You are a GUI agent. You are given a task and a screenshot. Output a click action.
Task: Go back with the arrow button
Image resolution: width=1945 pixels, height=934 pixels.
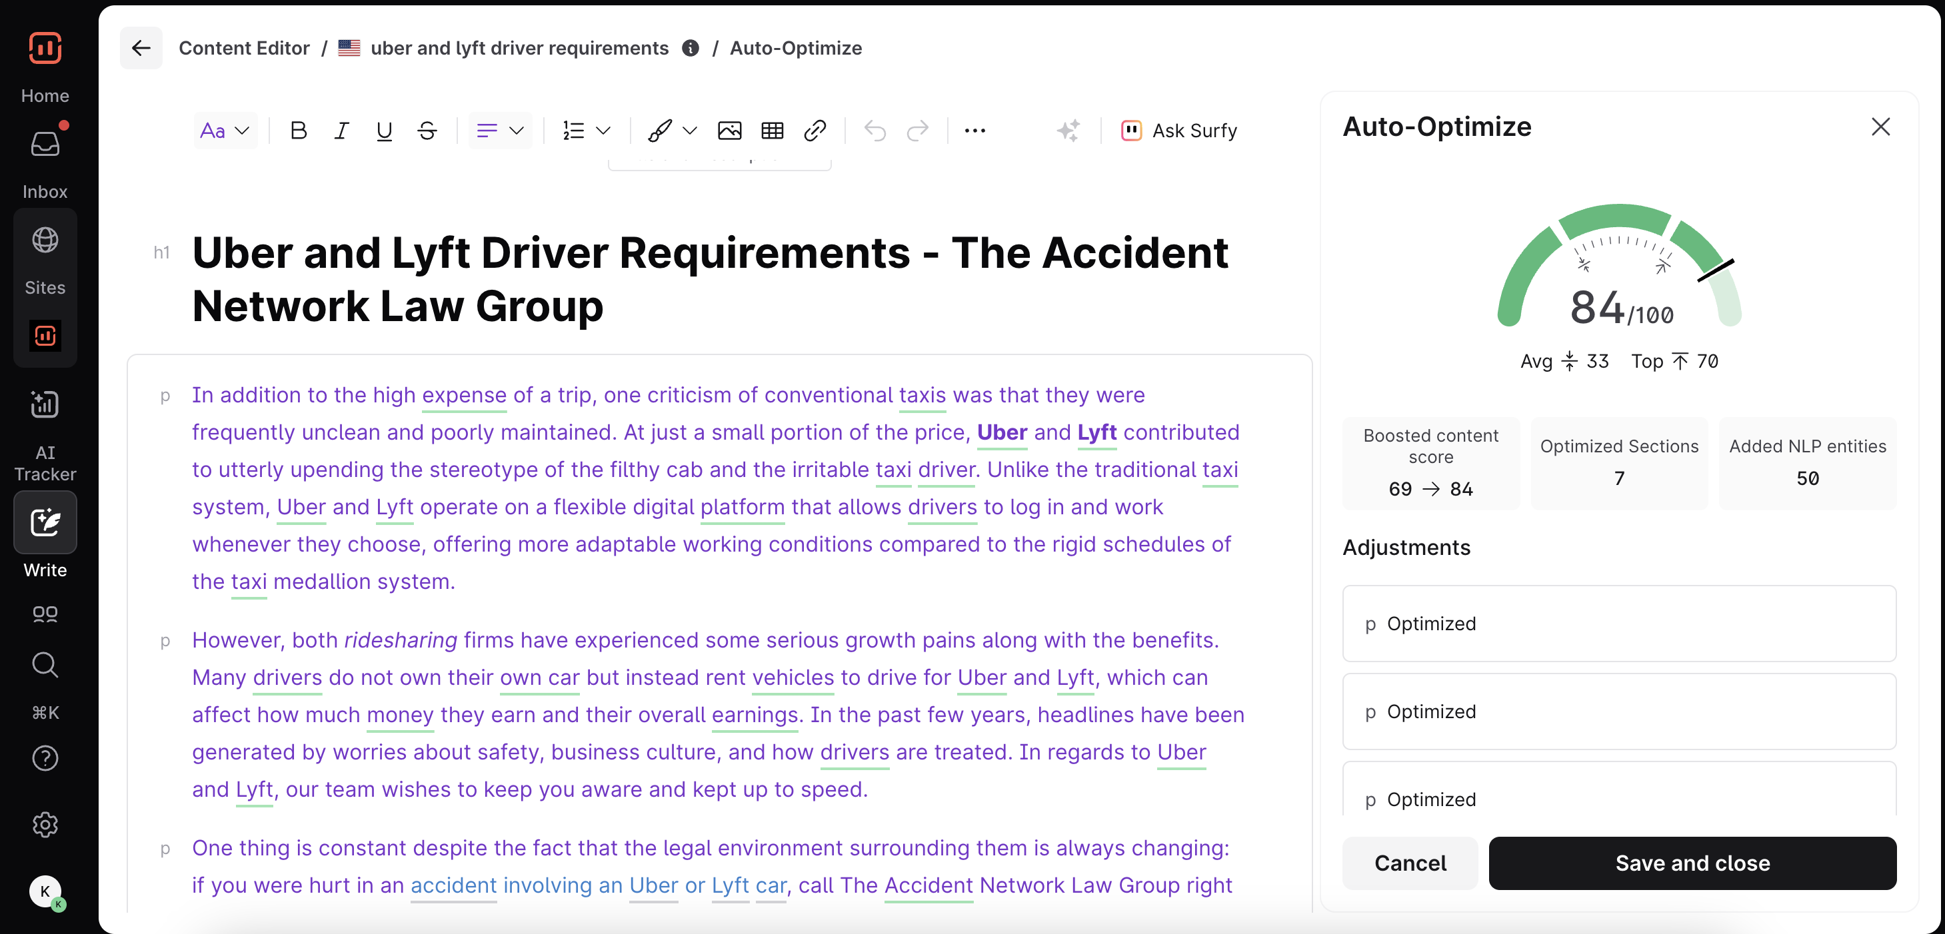point(141,48)
